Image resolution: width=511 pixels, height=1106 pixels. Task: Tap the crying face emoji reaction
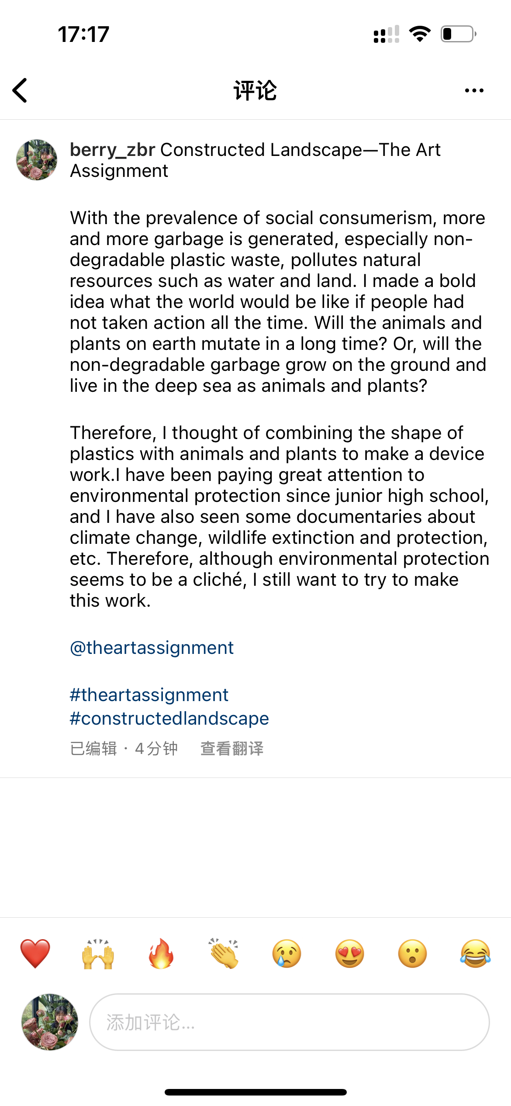click(287, 953)
